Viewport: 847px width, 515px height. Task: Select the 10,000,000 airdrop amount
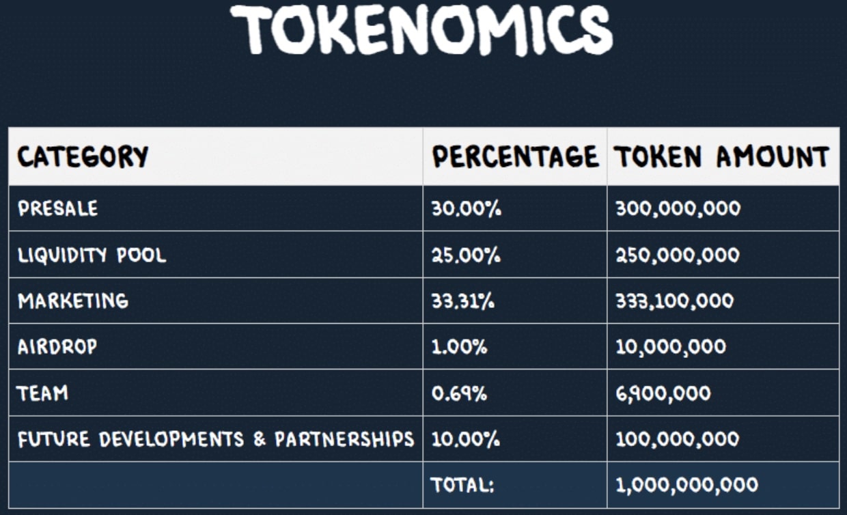coord(671,347)
